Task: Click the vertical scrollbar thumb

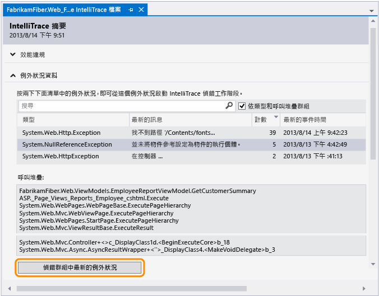Action: point(373,93)
